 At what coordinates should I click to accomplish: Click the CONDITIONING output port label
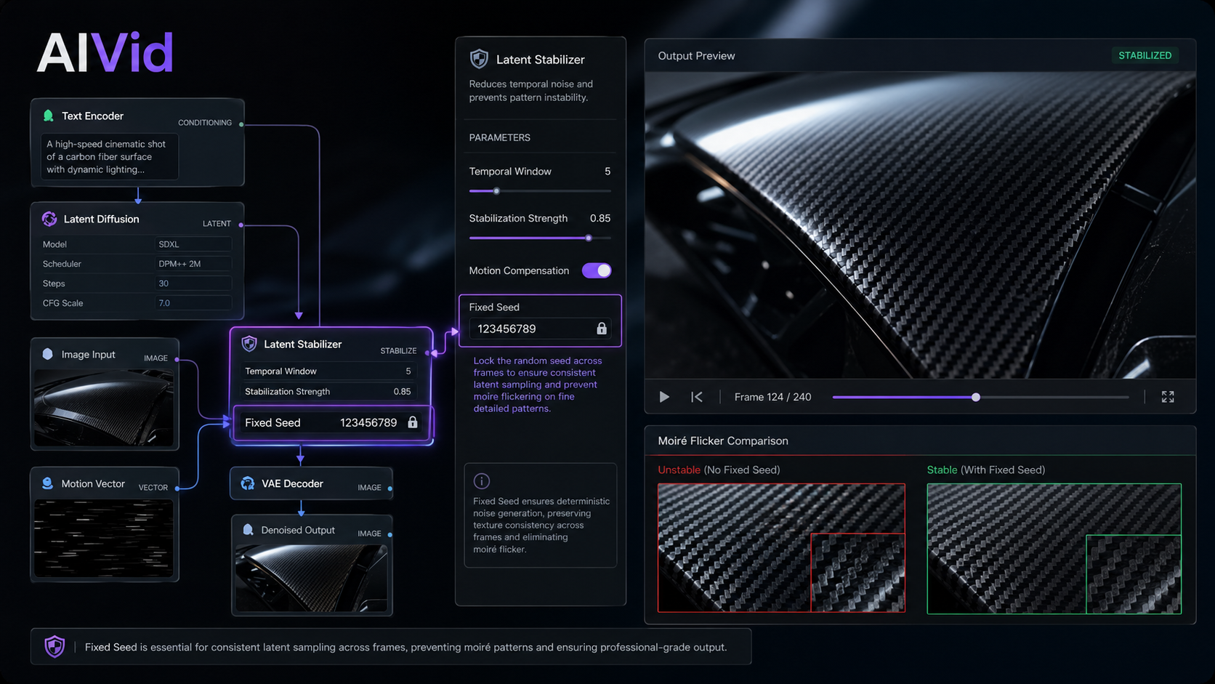point(205,123)
